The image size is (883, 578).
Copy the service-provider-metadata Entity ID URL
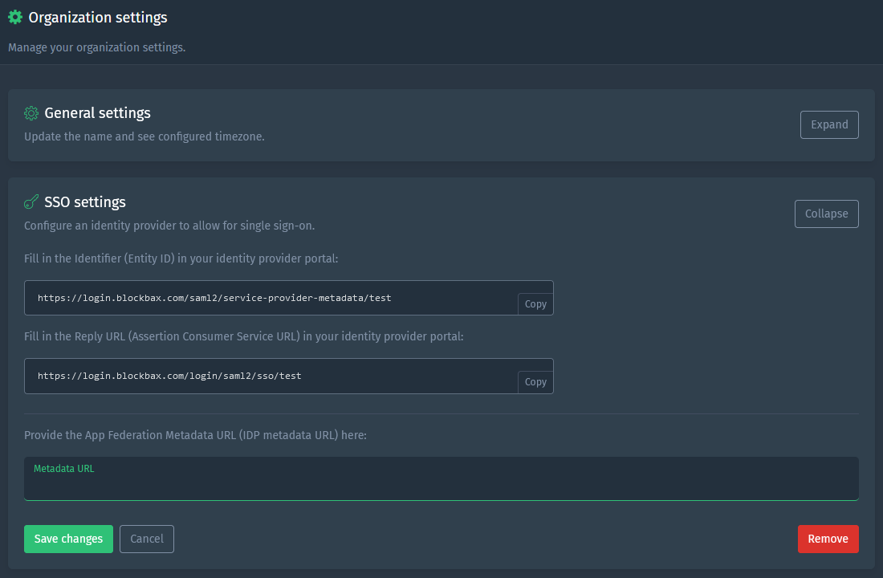click(535, 303)
